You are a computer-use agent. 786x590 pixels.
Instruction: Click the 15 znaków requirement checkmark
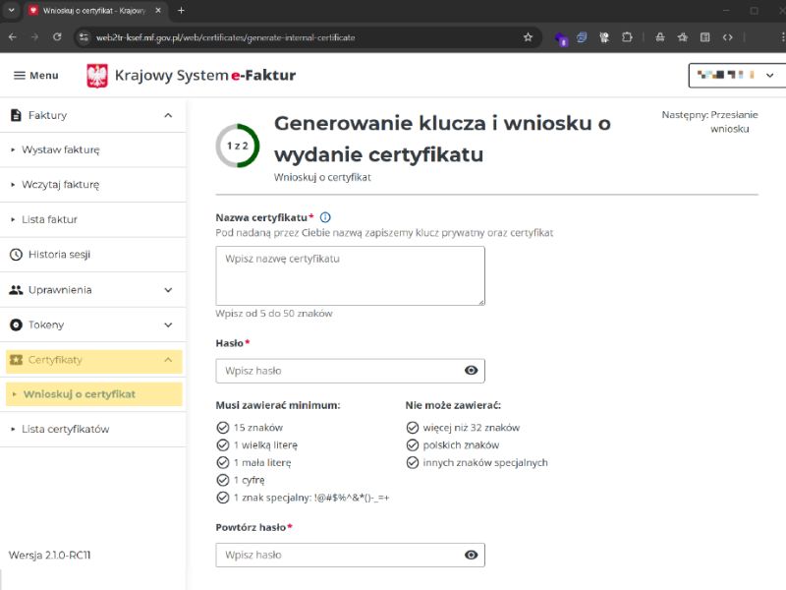(x=221, y=427)
